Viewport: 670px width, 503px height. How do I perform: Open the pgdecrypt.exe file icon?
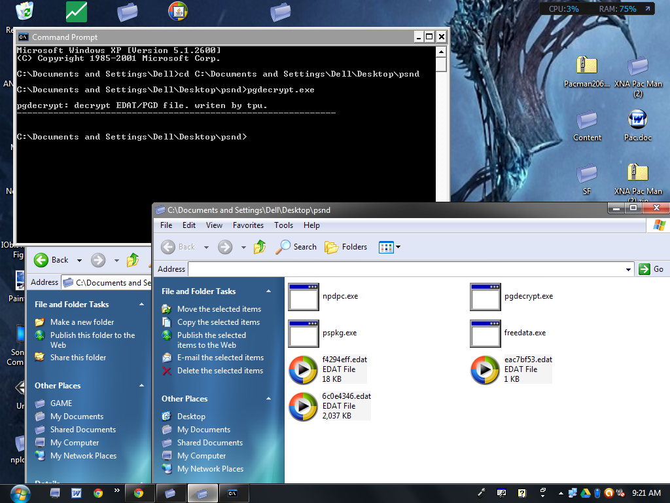[486, 297]
